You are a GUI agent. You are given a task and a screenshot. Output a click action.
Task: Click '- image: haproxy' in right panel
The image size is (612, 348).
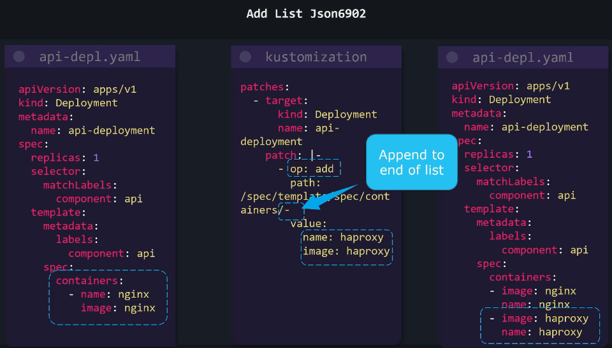click(539, 318)
